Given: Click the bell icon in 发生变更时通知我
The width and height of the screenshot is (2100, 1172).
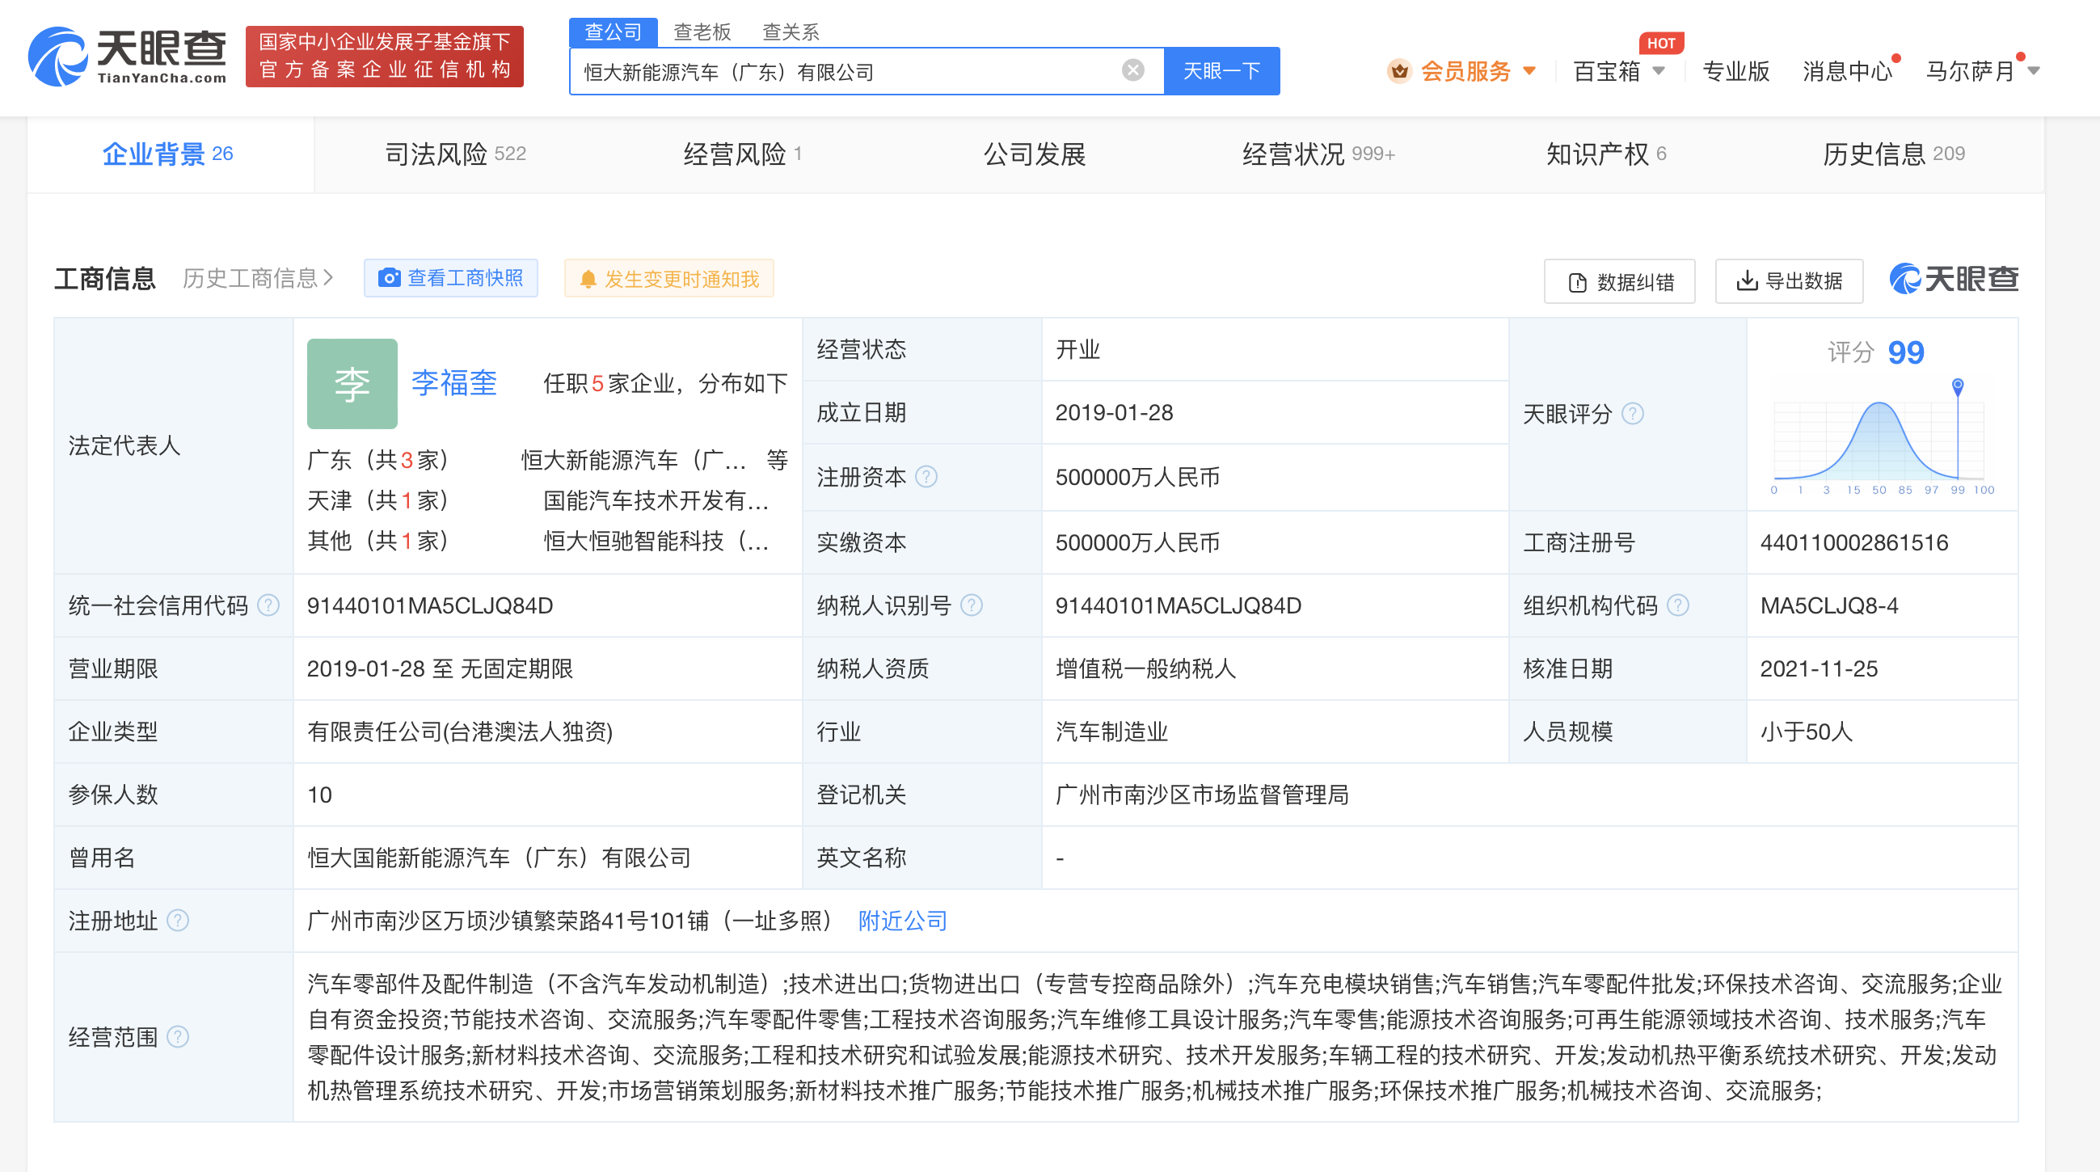Looking at the screenshot, I should pyautogui.click(x=587, y=280).
